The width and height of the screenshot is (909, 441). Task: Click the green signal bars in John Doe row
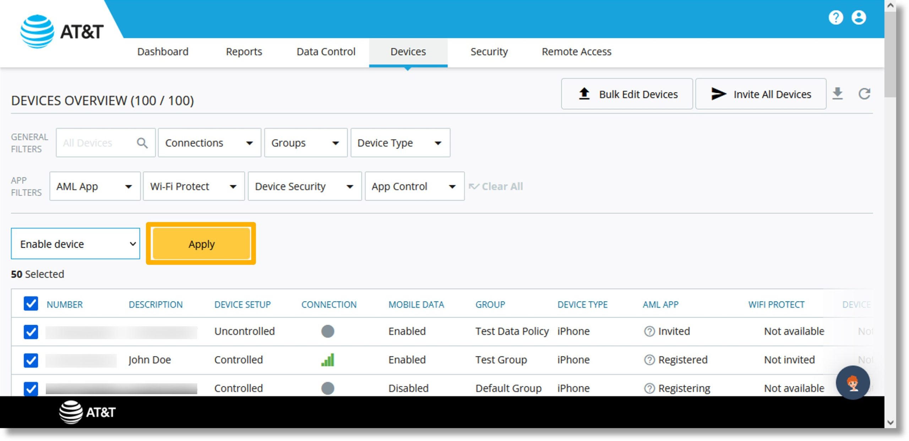coord(327,360)
